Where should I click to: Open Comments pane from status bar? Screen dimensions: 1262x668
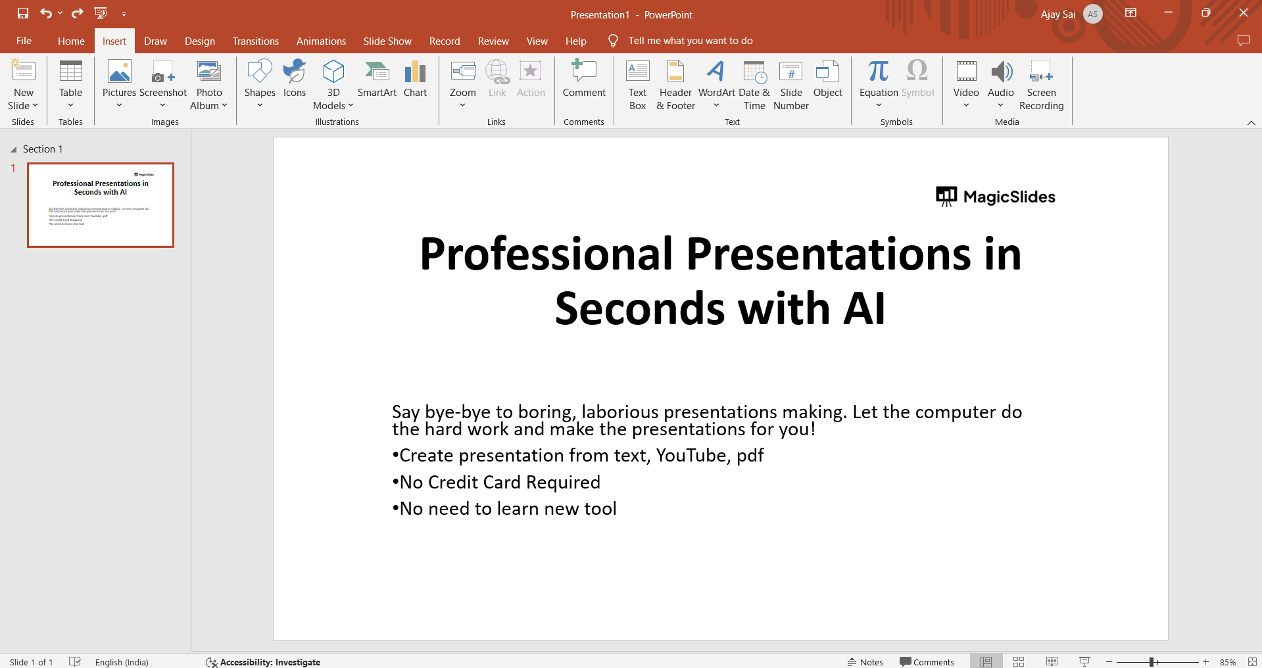927,662
